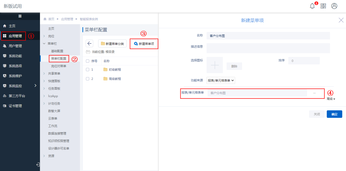
Task: Click the back arrow button
Action: (89, 43)
